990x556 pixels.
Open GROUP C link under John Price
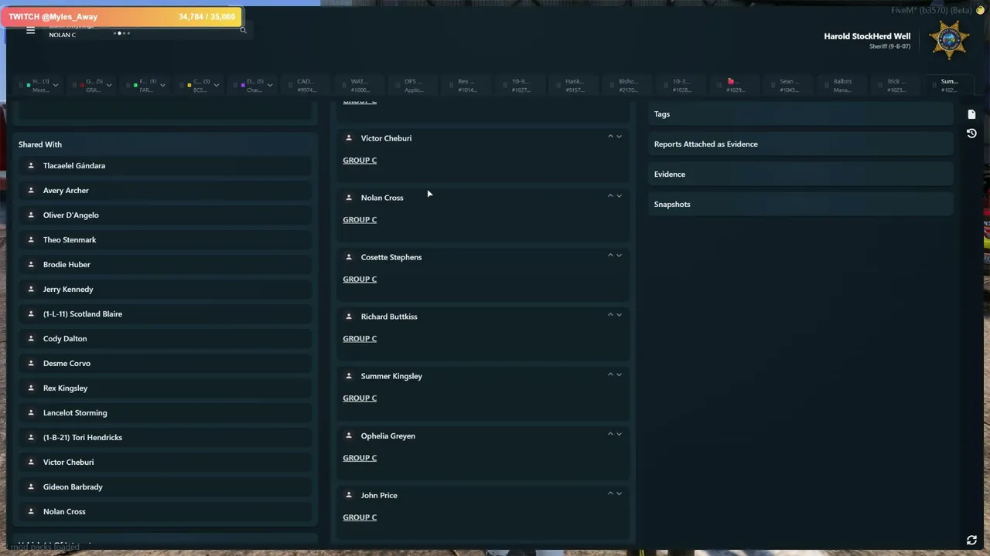pyautogui.click(x=360, y=517)
